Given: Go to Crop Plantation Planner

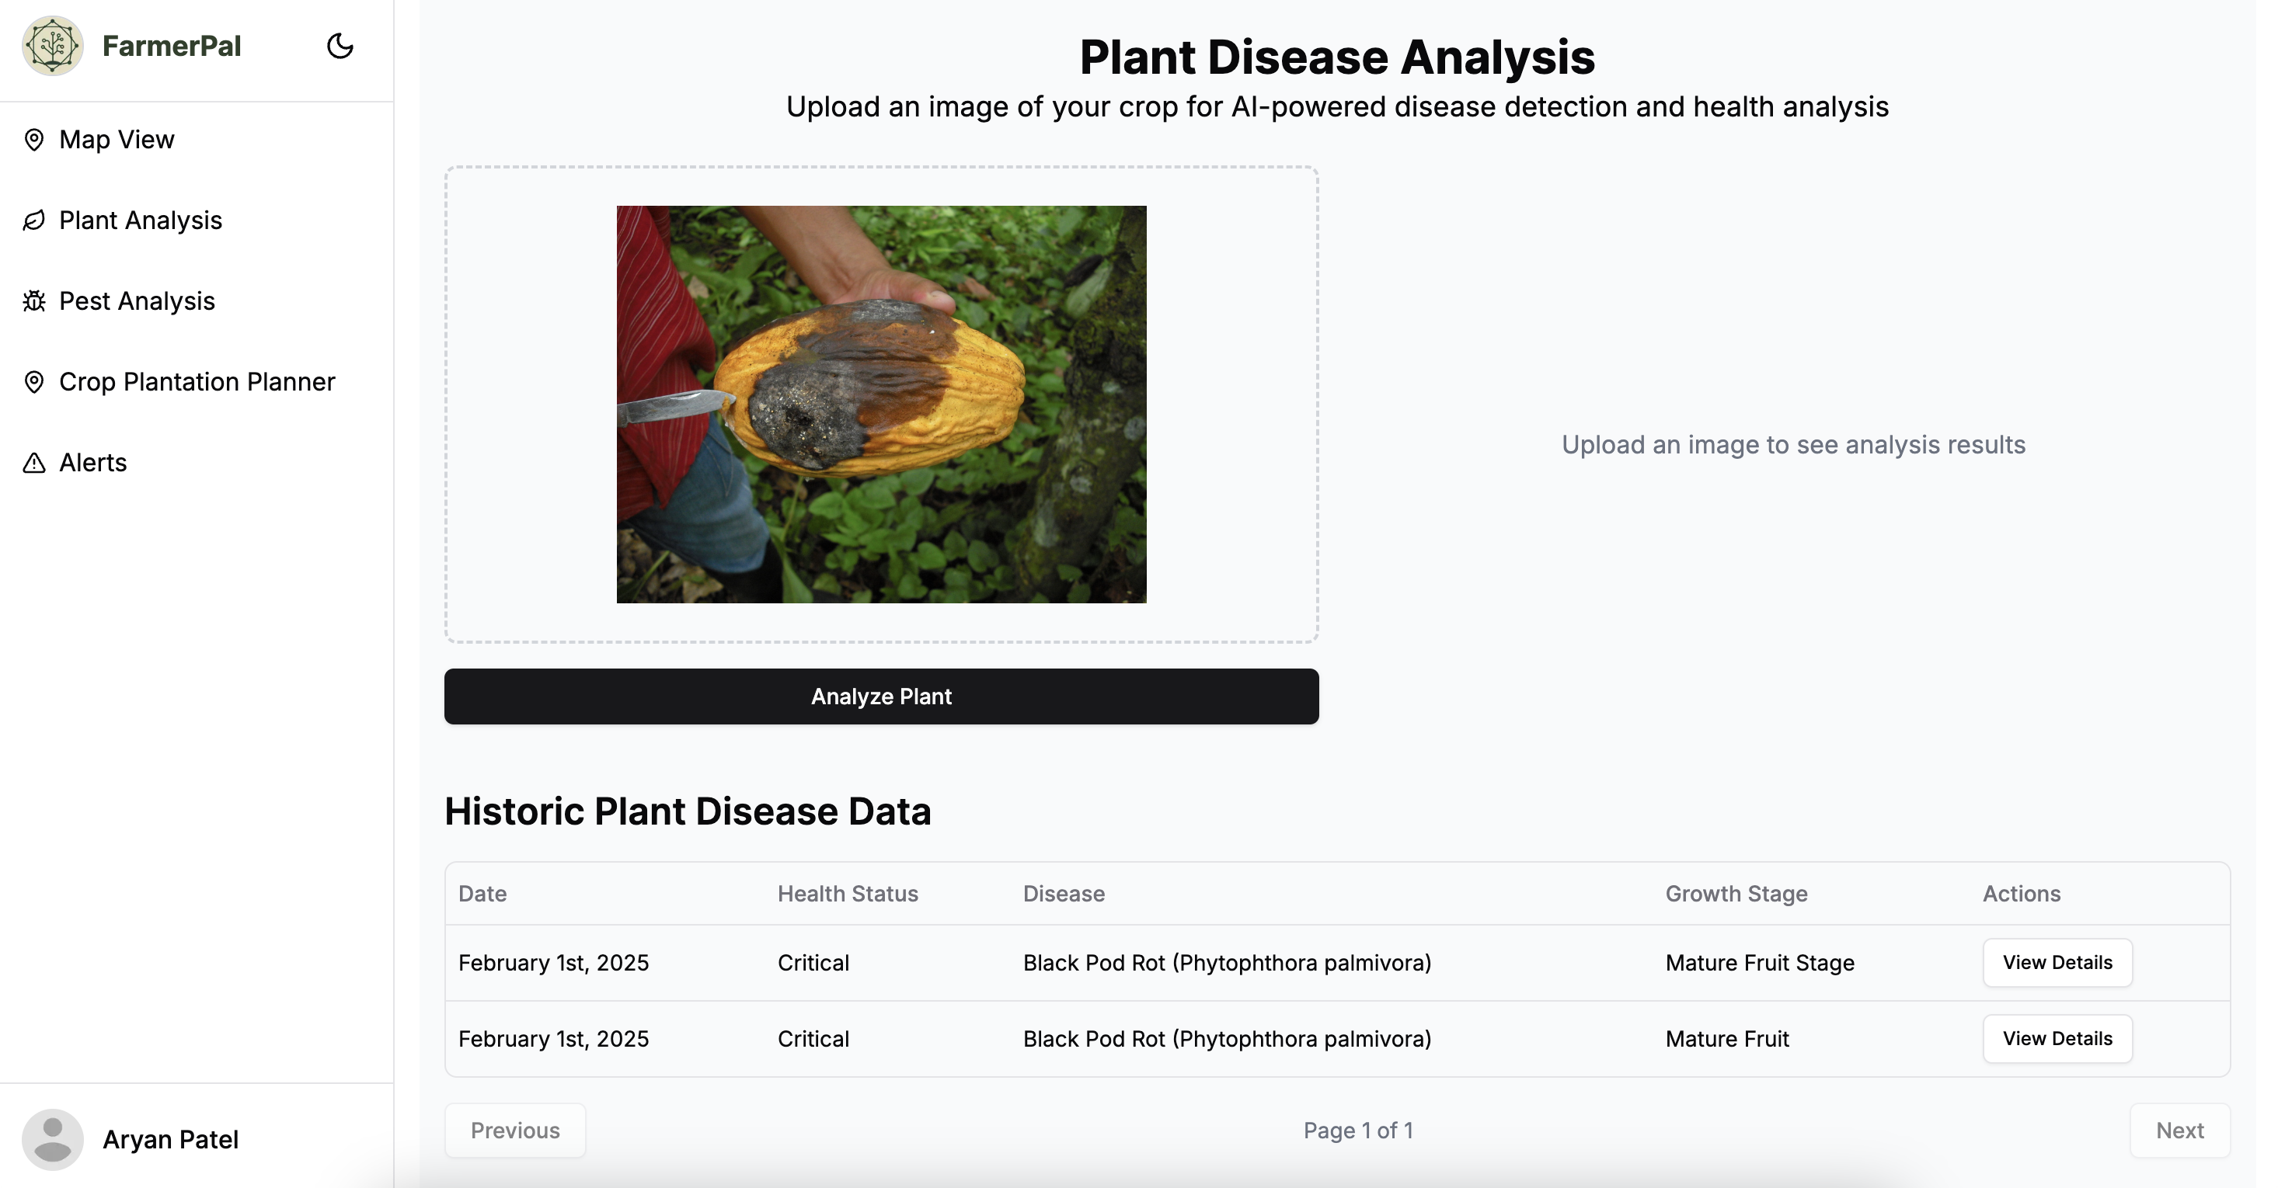Looking at the screenshot, I should click(197, 382).
